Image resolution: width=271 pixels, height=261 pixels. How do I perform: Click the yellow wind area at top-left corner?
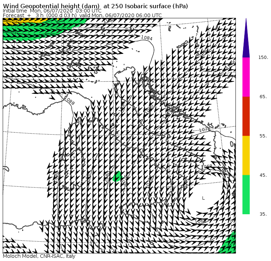coord(24,21)
